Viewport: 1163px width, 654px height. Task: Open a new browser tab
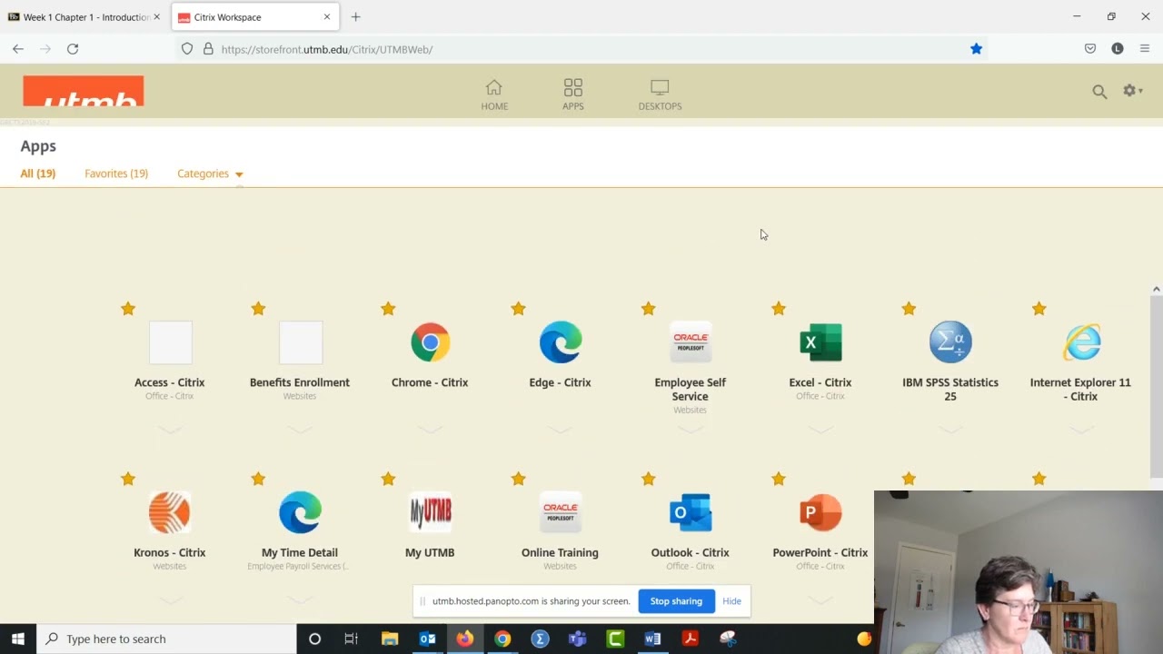click(x=355, y=17)
